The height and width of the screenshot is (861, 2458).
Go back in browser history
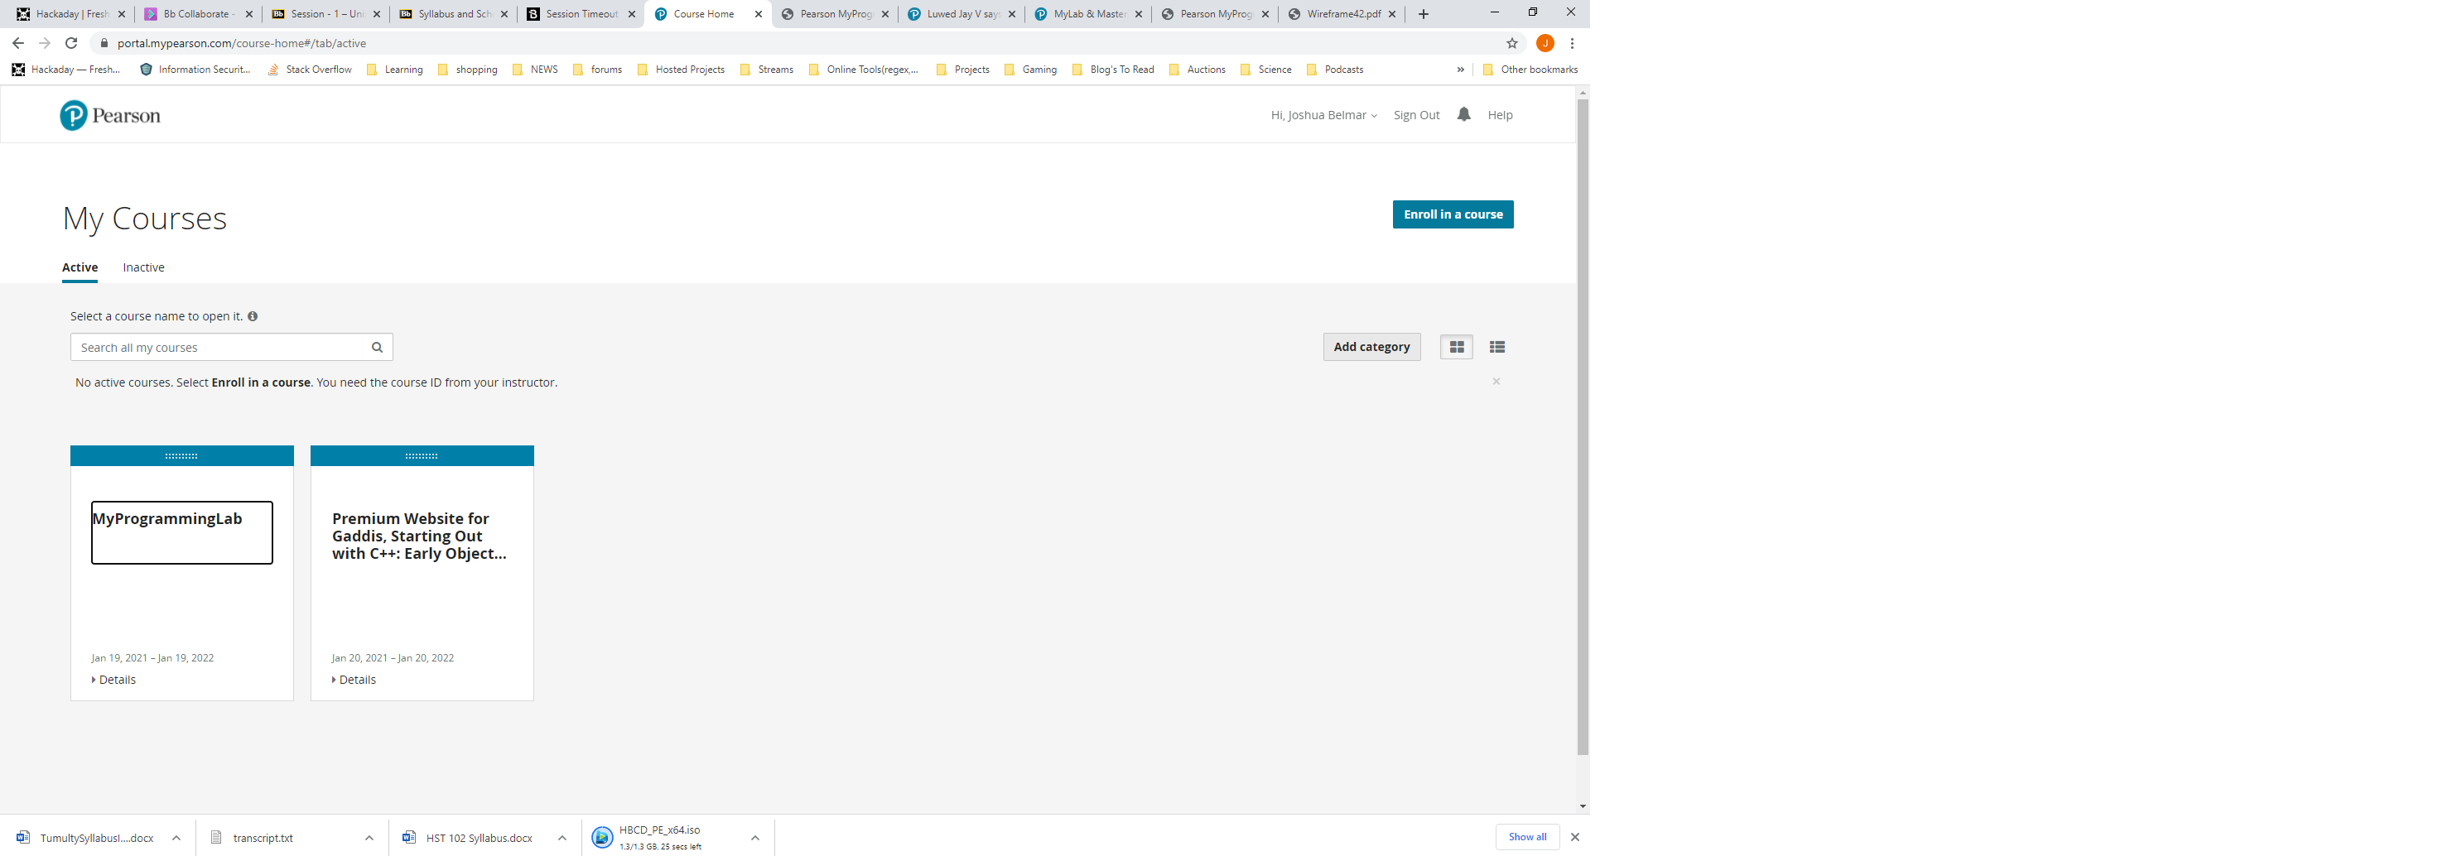click(x=18, y=43)
